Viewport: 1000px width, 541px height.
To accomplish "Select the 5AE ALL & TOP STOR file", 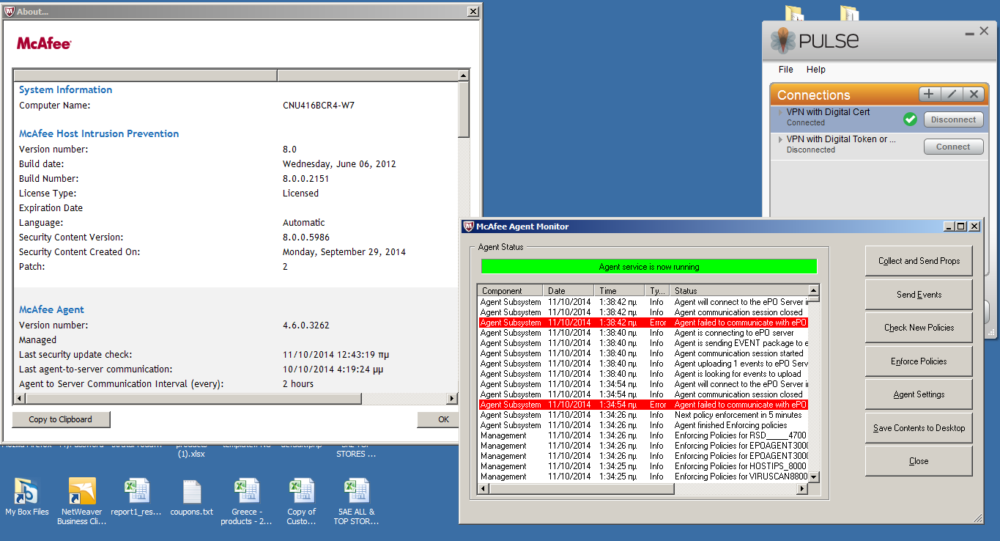I will 356,502.
